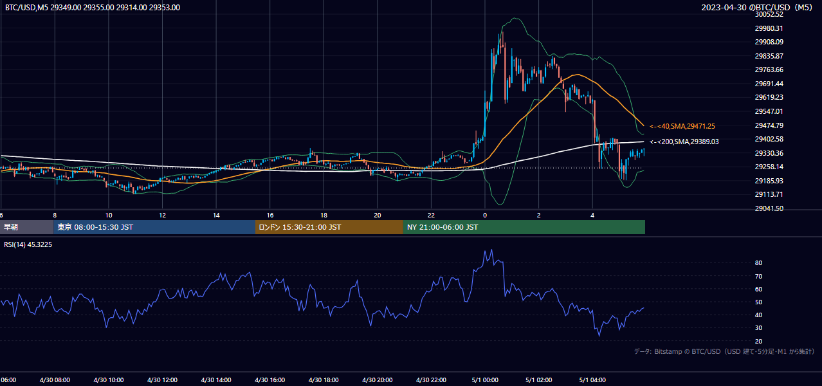Click the 29980.31 price axis value
Image resolution: width=822 pixels, height=386 pixels.
(769, 28)
